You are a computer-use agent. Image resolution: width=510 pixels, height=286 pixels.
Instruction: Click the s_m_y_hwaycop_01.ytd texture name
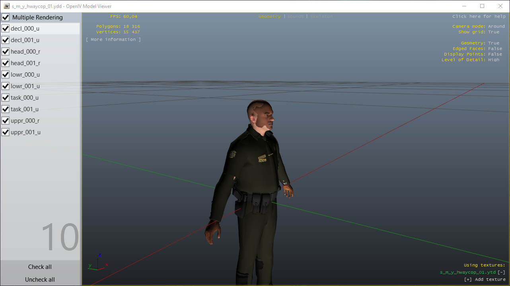[467, 272]
